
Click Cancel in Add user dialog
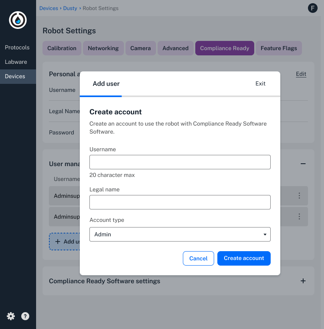[198, 258]
